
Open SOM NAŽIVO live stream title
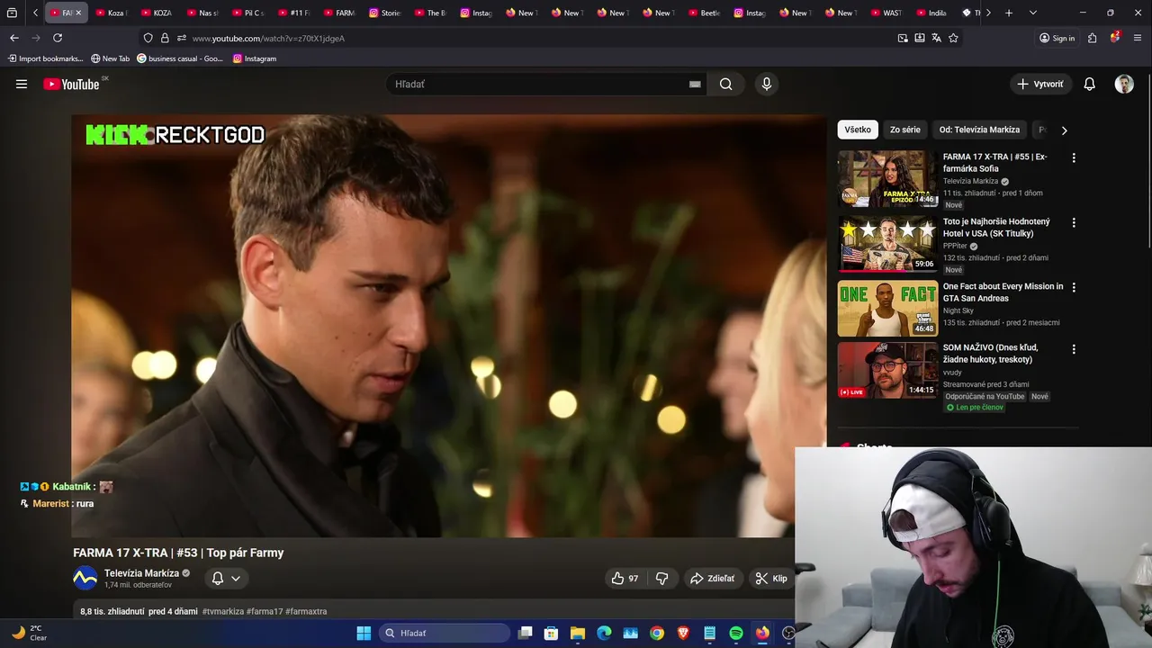pos(992,353)
